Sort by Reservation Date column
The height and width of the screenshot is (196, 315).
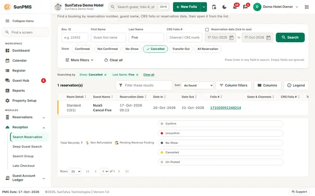point(133,97)
